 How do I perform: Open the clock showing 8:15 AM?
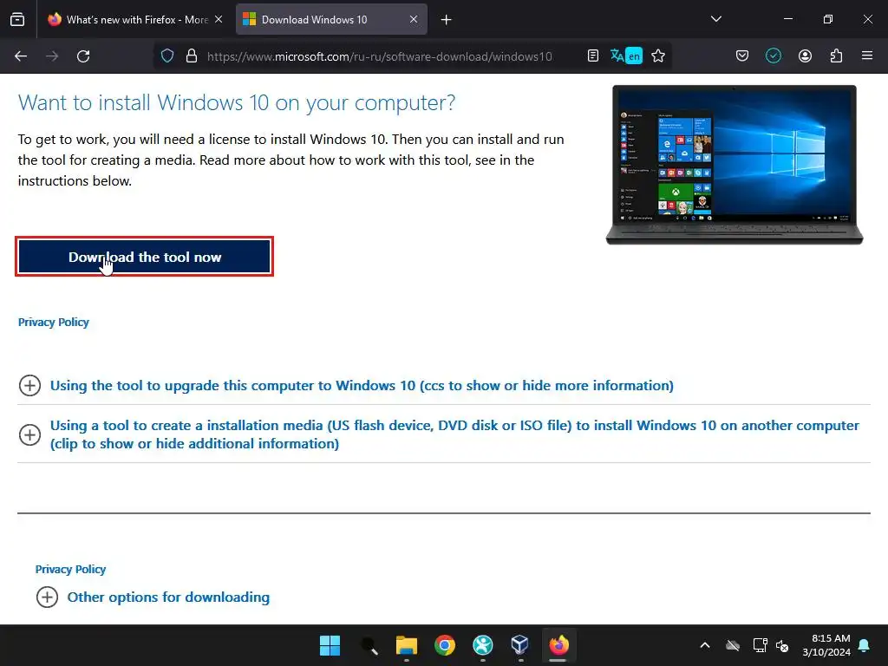826,645
